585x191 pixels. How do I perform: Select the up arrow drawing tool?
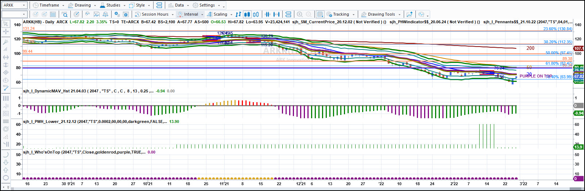tap(5, 170)
